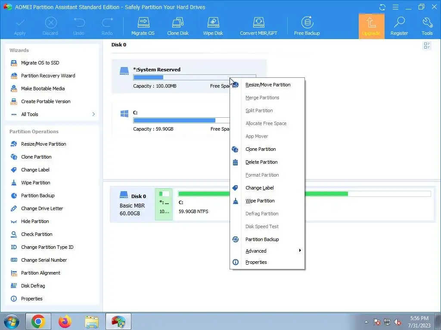
Task: Open the Clone Disk tool
Action: [178, 26]
